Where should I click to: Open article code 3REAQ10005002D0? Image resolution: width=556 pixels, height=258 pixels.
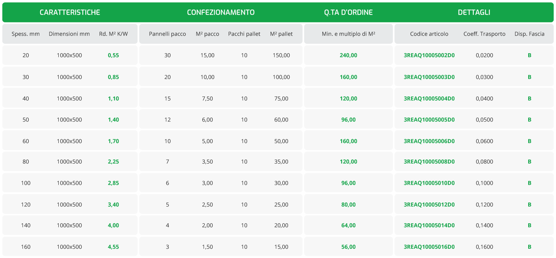[429, 55]
